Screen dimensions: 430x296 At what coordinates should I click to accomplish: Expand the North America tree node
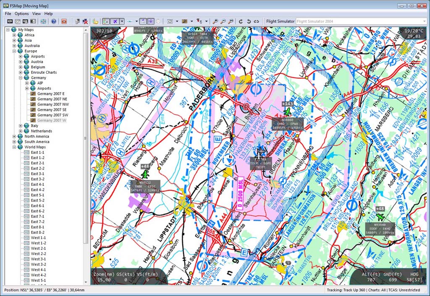tap(14, 136)
